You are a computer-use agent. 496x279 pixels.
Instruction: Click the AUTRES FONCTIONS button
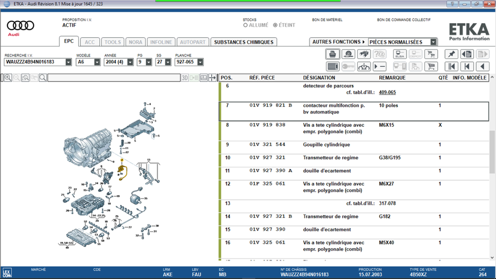pyautogui.click(x=339, y=42)
